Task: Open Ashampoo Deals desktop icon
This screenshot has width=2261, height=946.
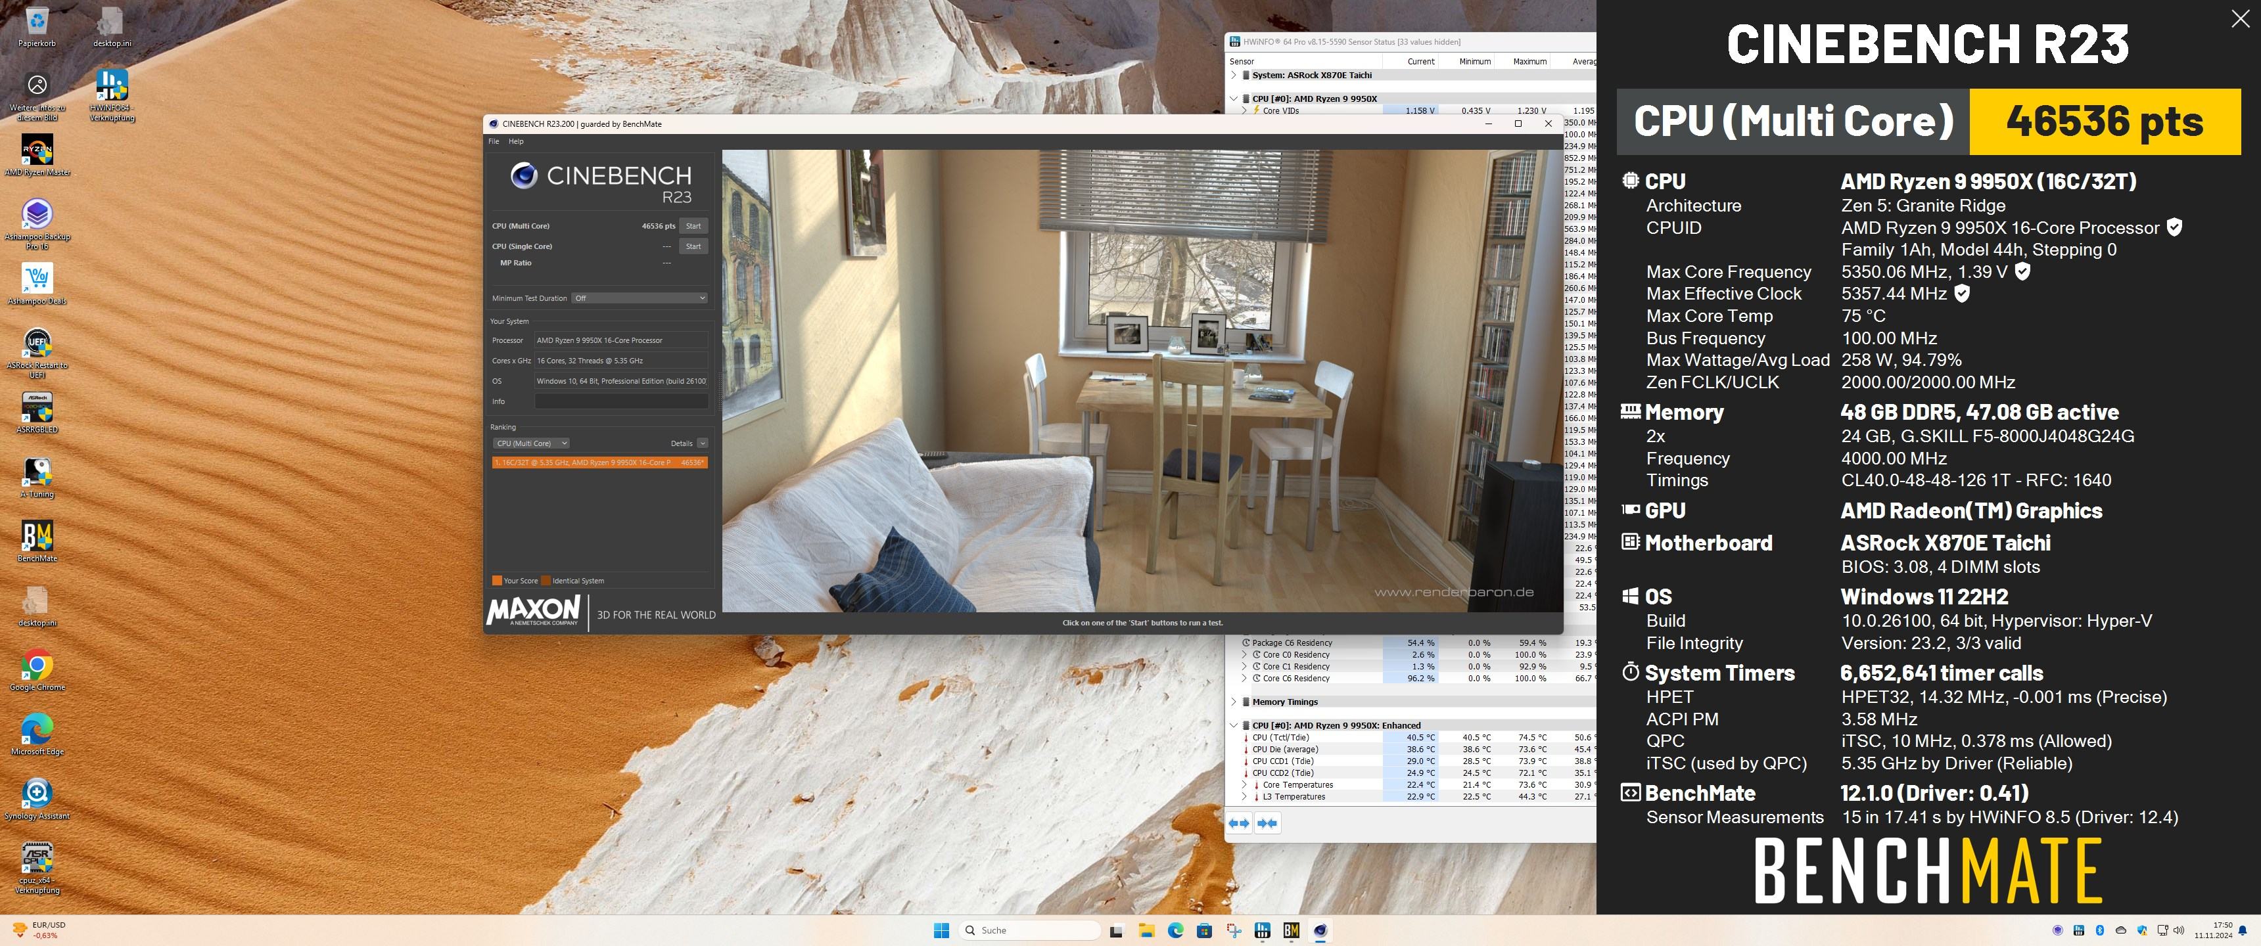Action: point(37,284)
